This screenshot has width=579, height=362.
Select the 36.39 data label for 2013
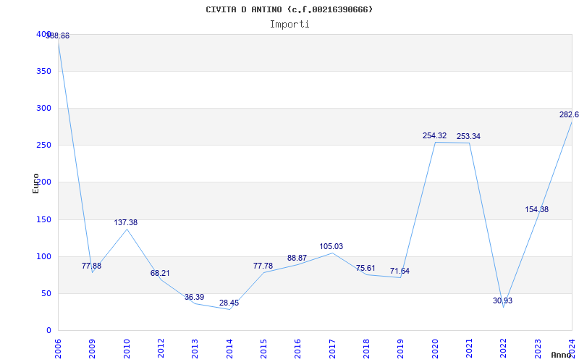click(x=194, y=297)
